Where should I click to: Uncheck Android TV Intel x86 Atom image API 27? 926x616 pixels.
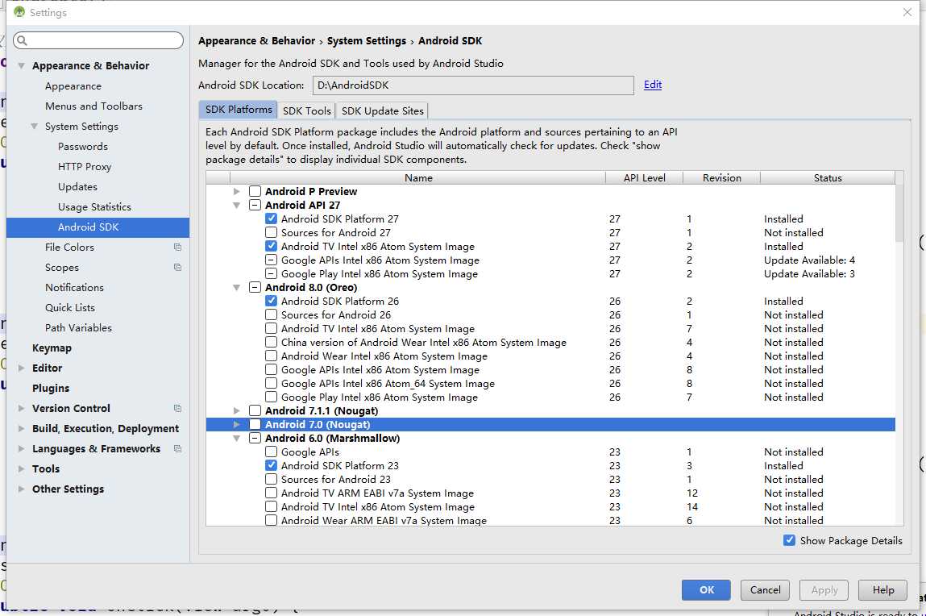(271, 246)
